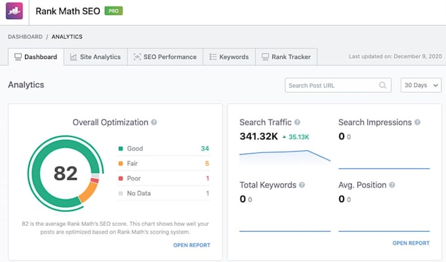Viewport: 446px width, 262px height.
Task: Click the Total Keywords help icon
Action: pyautogui.click(x=302, y=185)
